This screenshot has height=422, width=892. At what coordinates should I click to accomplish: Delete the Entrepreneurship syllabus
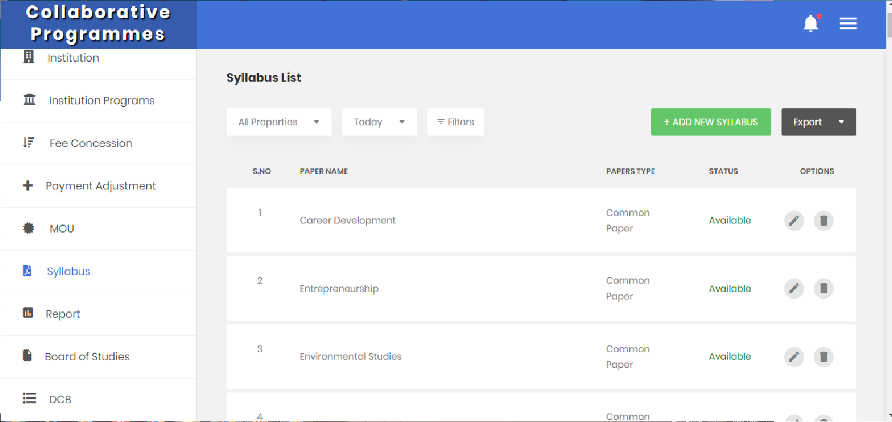click(823, 289)
